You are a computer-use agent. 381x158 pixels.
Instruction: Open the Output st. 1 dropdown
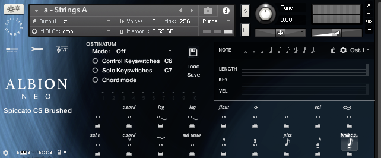coord(109,21)
